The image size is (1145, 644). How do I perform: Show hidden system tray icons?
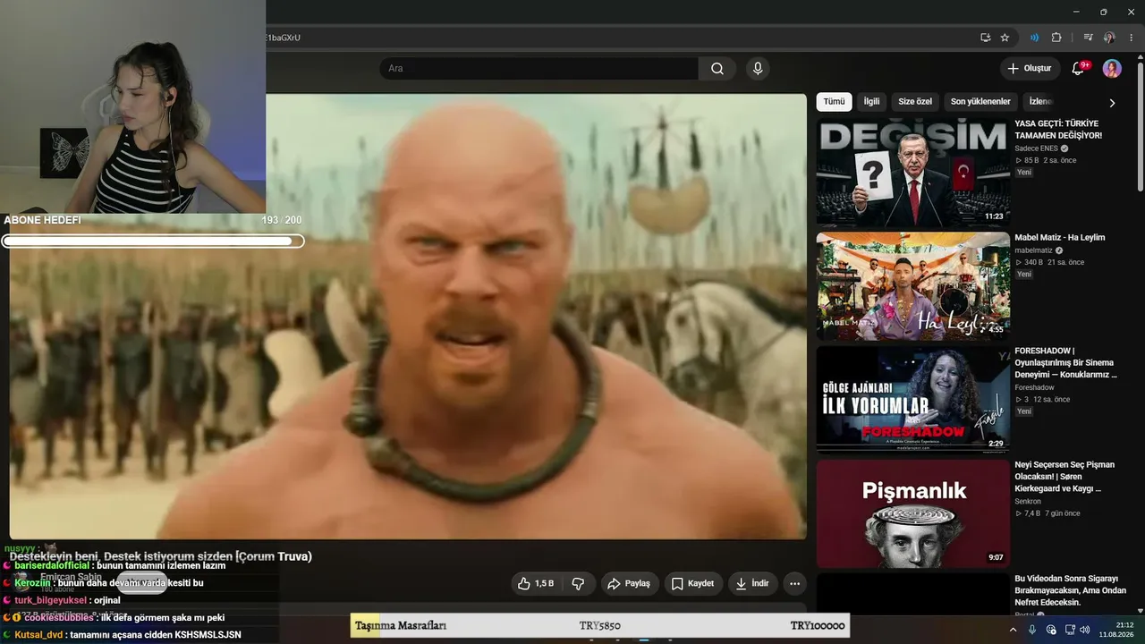(x=1013, y=630)
